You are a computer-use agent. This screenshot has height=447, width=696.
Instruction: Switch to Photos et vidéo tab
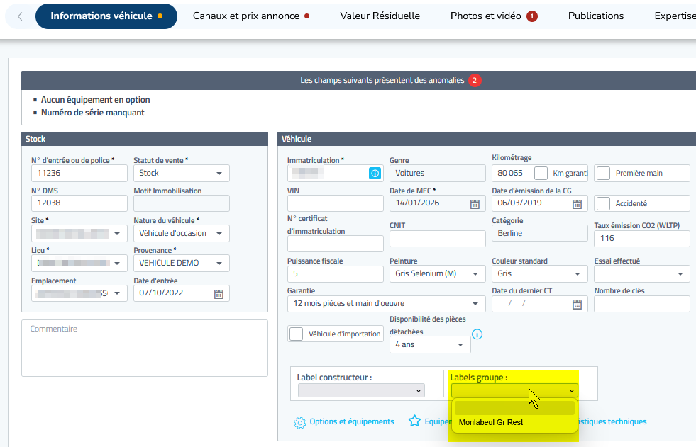pos(494,16)
